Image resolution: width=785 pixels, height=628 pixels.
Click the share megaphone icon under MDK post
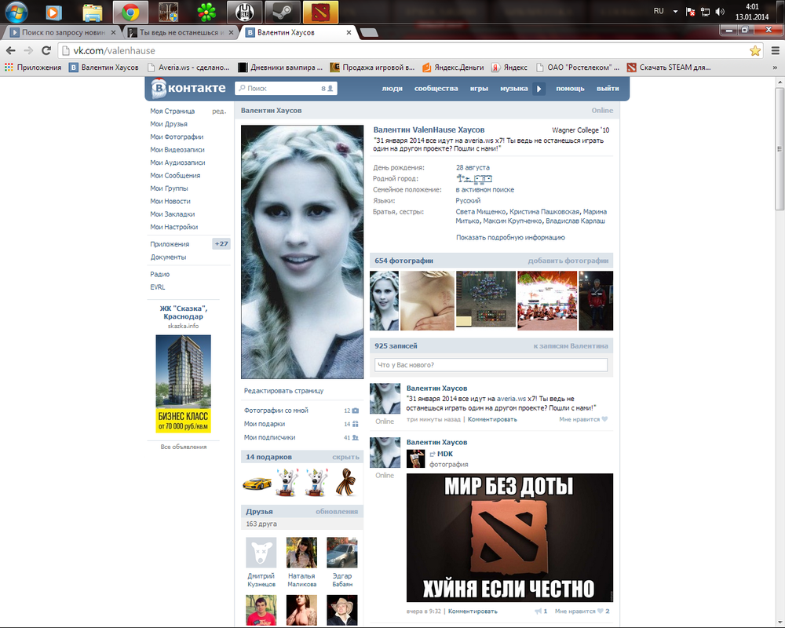(540, 611)
